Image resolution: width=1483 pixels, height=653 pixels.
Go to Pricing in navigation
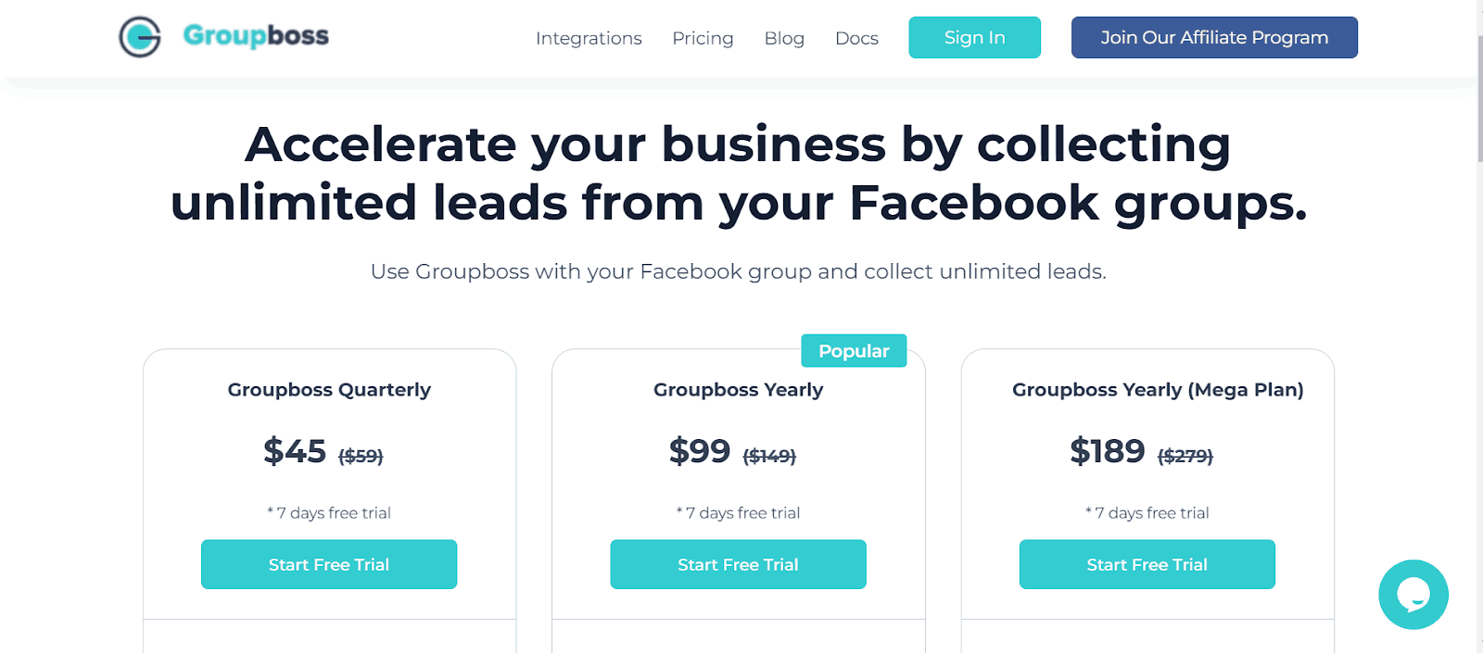(703, 38)
